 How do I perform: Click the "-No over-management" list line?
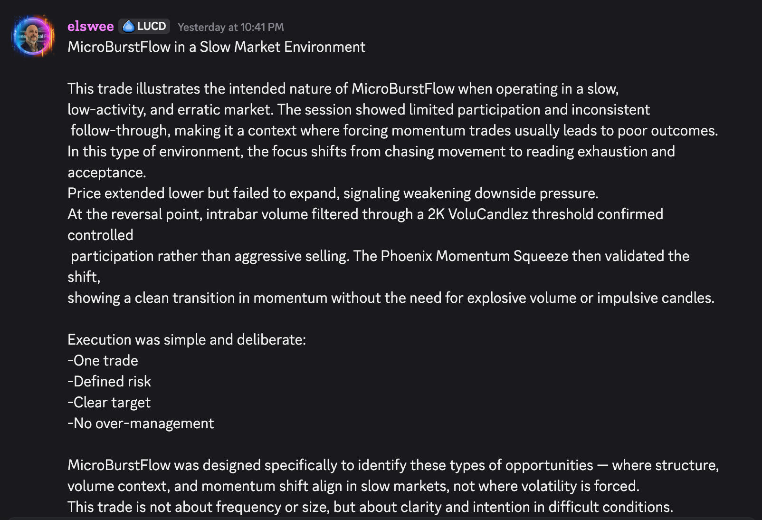click(141, 424)
